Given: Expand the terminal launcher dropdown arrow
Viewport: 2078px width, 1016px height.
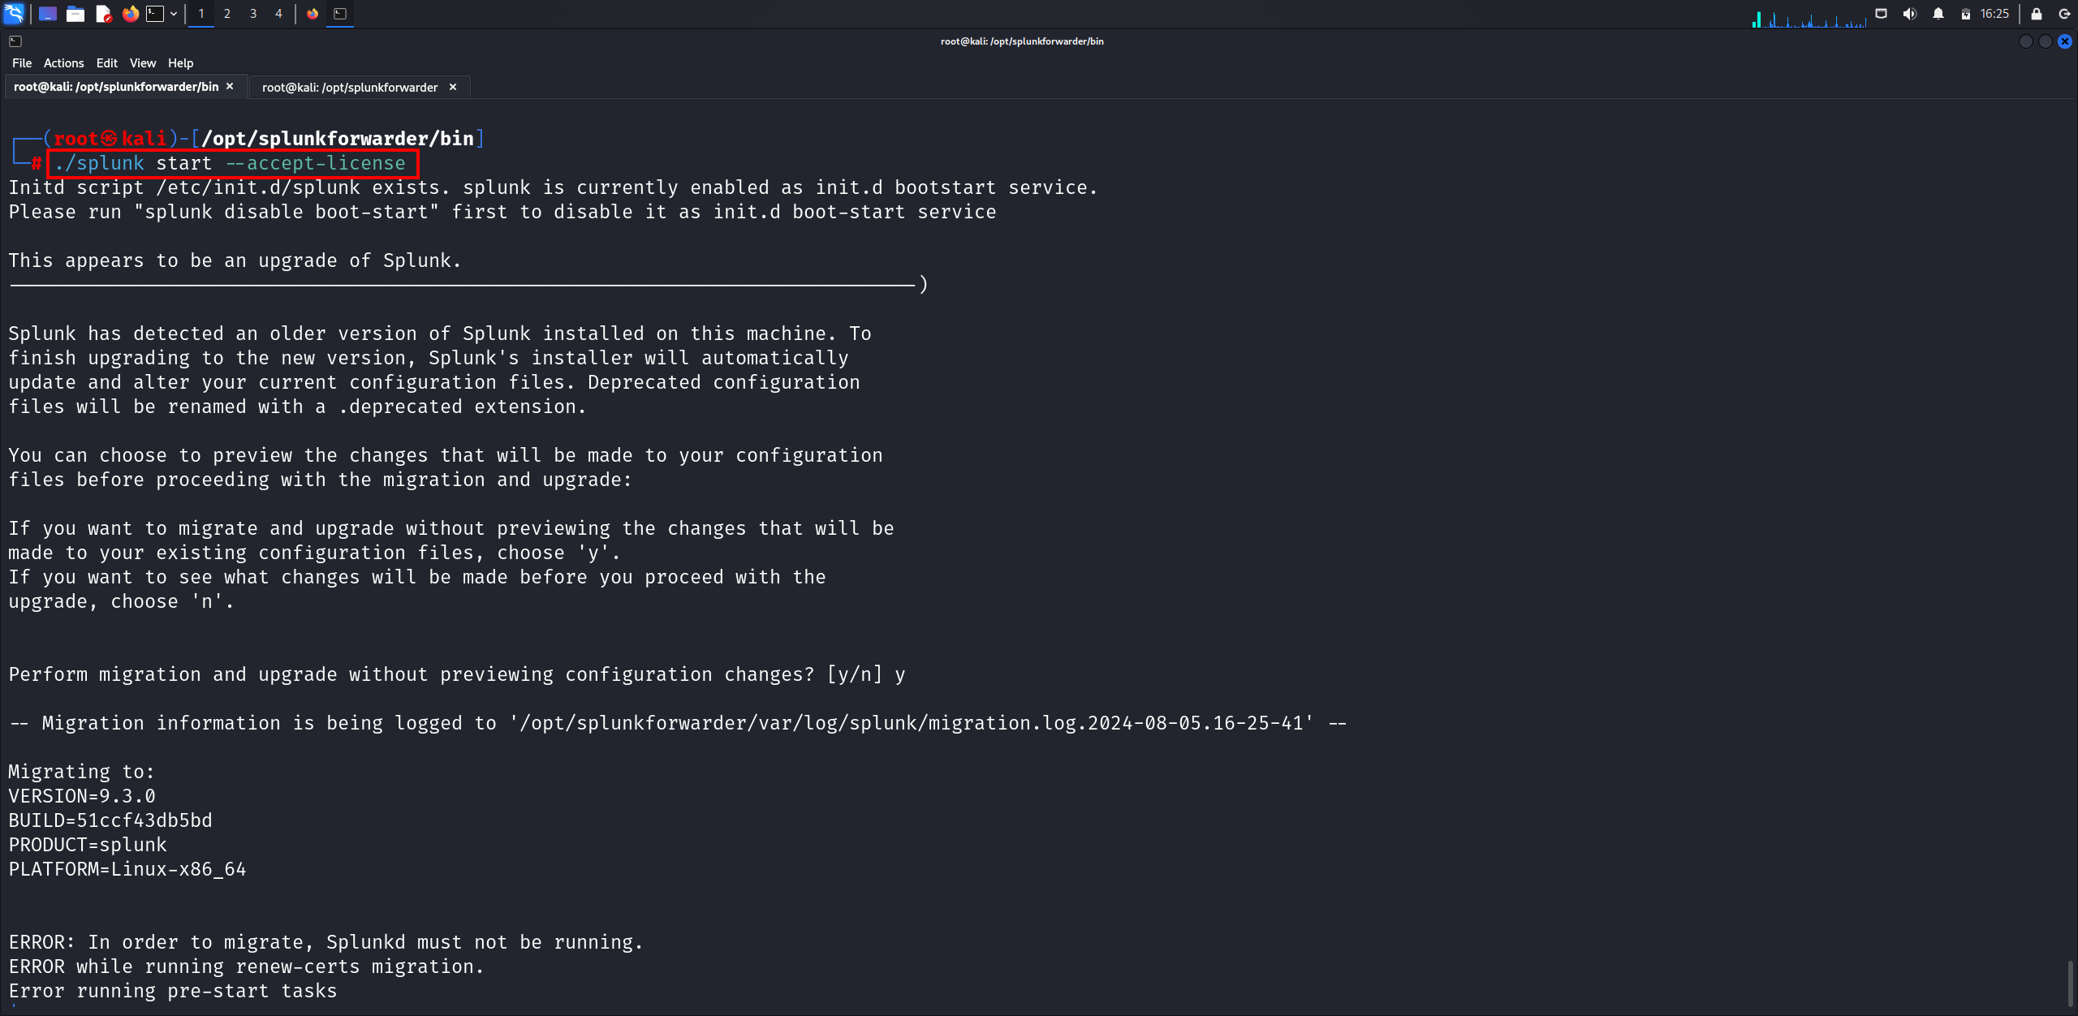Looking at the screenshot, I should [x=174, y=14].
